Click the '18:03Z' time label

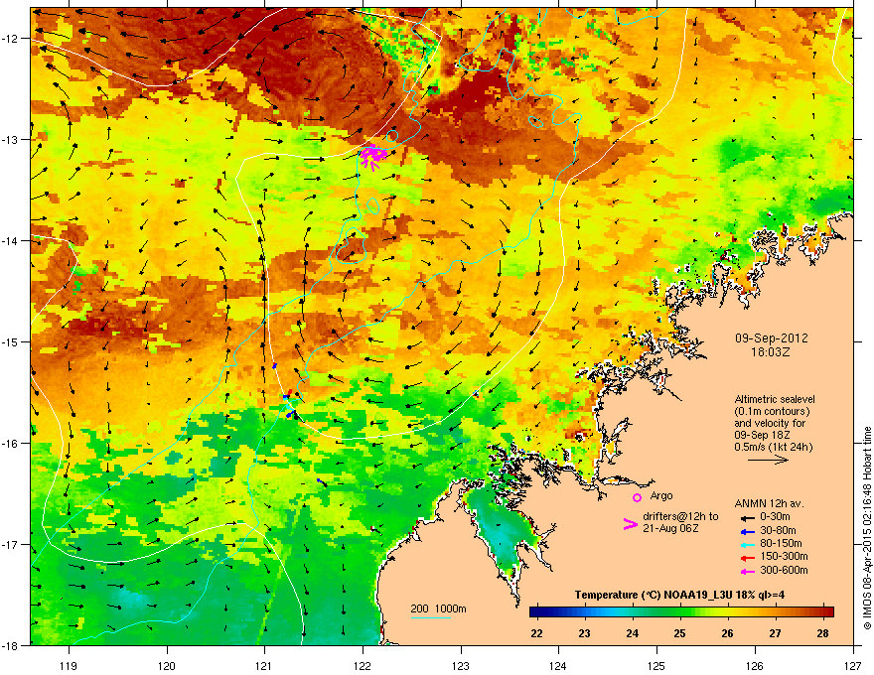coord(771,352)
